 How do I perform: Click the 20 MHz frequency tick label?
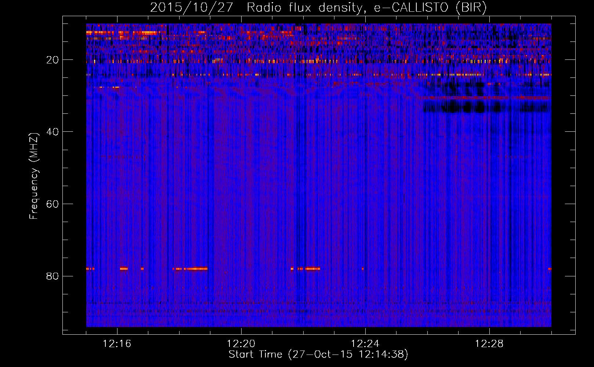[x=52, y=60]
